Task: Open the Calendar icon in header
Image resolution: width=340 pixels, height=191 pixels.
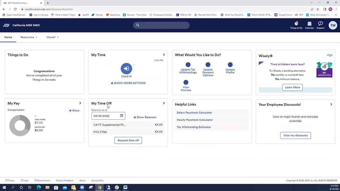Action: [x=309, y=24]
